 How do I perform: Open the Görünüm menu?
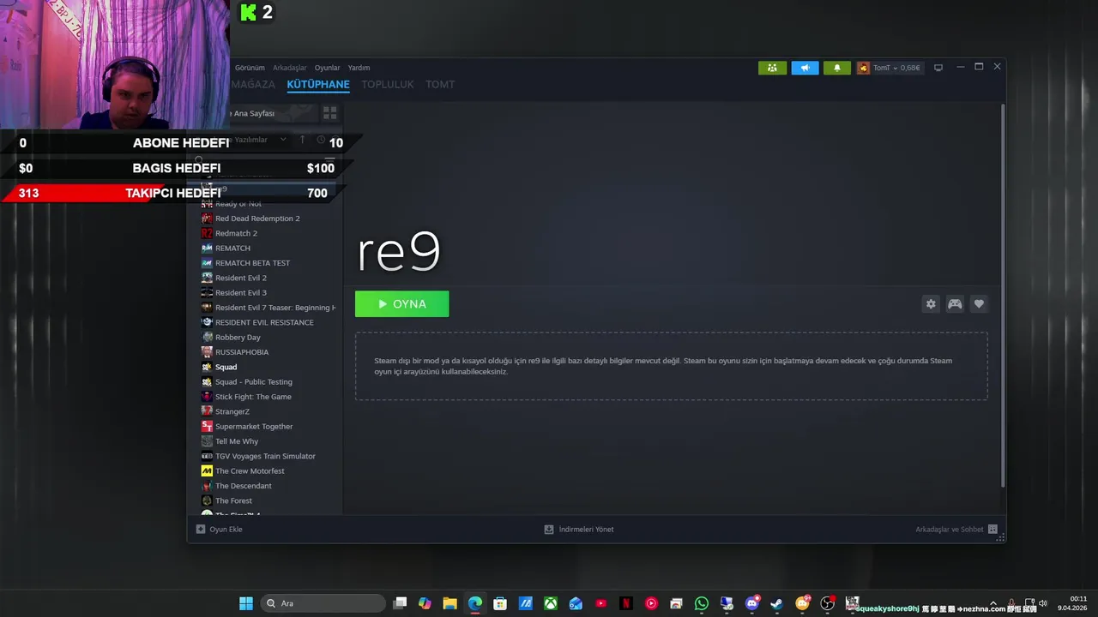[250, 68]
